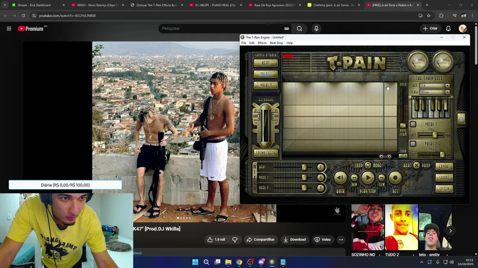Adjust the Vocal 2 style soft/hard slider

pyautogui.click(x=442, y=154)
